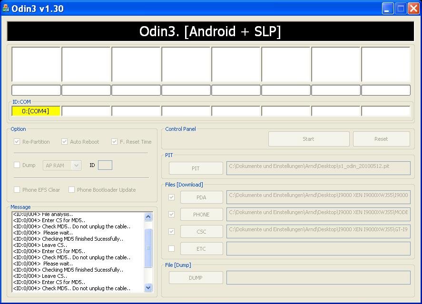Click the "ID:COM" group label
This screenshot has width=422, height=304.
point(21,102)
